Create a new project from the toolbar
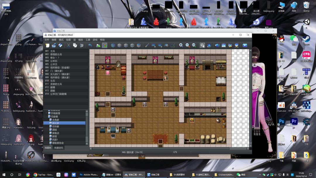 coord(48,45)
